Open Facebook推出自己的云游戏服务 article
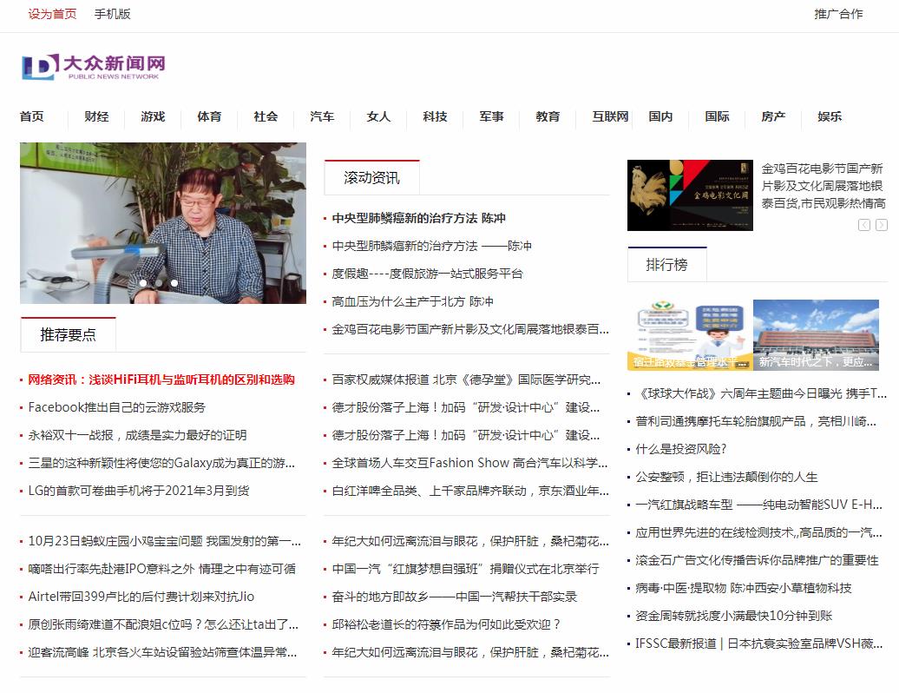This screenshot has height=693, width=899. pyautogui.click(x=116, y=407)
